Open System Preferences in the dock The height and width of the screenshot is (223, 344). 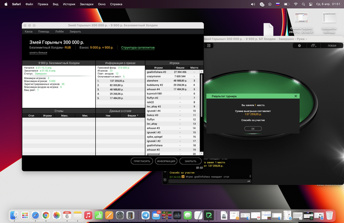click(120, 216)
